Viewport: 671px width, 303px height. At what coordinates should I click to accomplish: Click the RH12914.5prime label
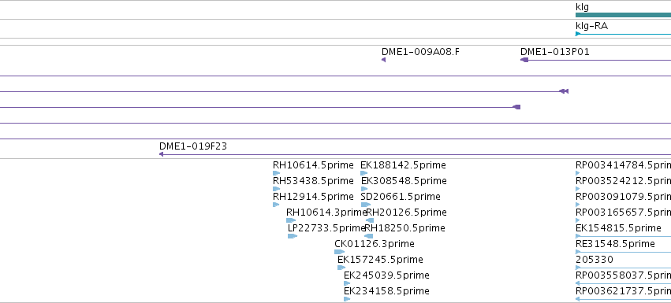click(x=313, y=197)
